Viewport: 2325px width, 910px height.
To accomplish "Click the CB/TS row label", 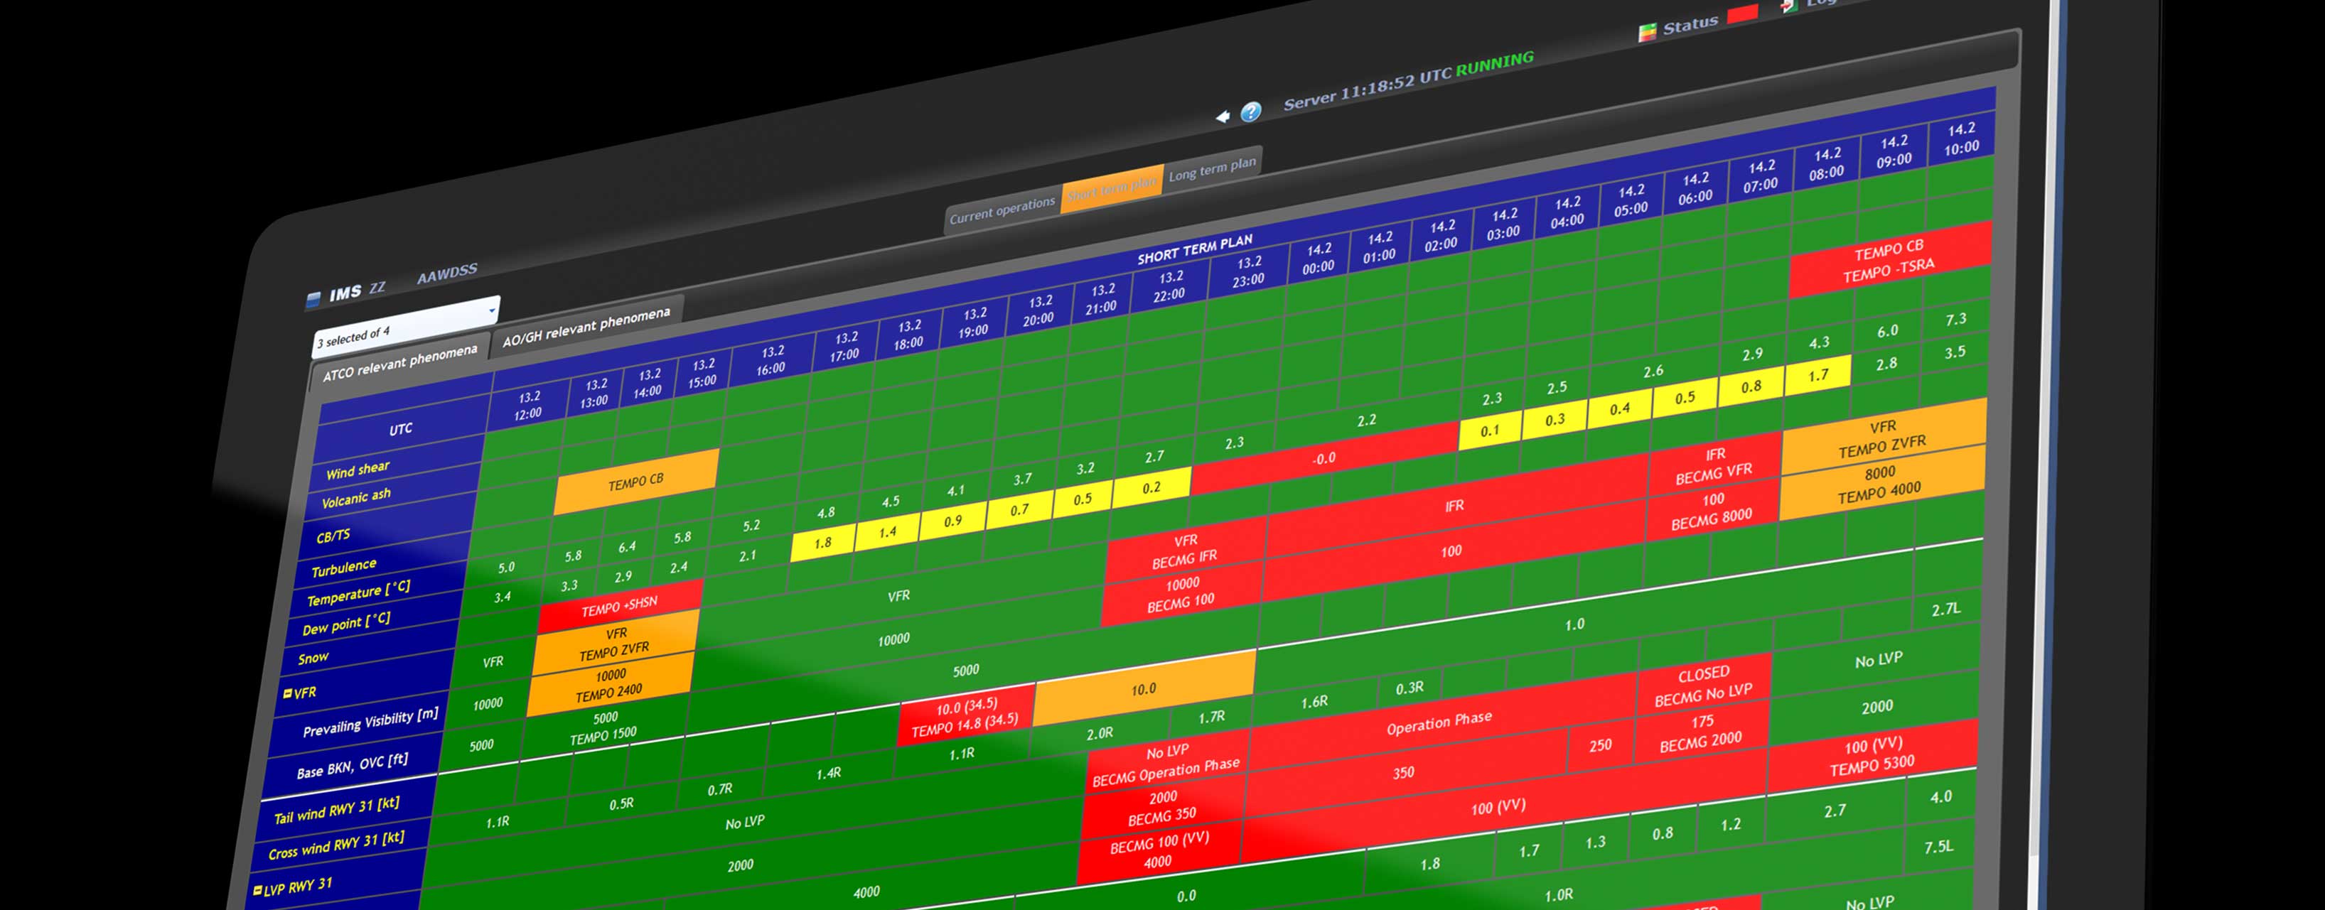I will (333, 536).
